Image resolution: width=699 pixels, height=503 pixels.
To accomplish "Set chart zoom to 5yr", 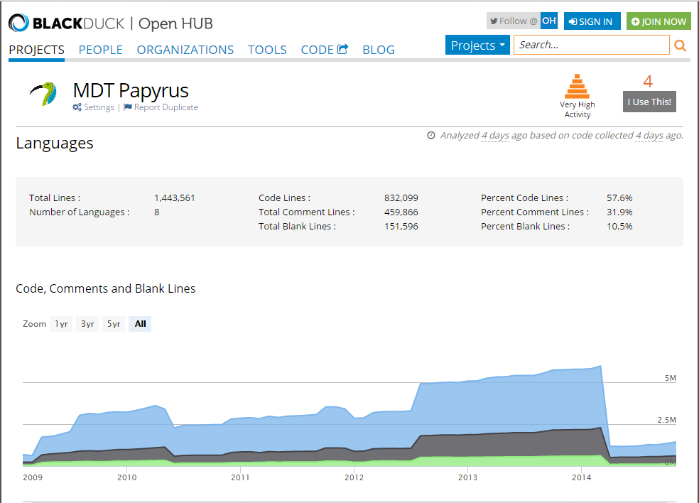I will pyautogui.click(x=114, y=324).
